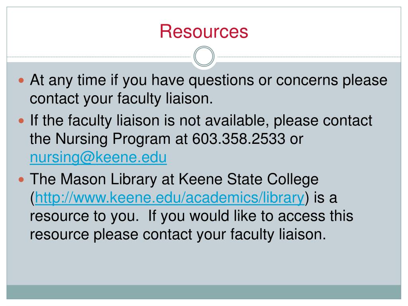Click the 'If you would like to access this' text
Screen dimensions: 408x306
251,216
